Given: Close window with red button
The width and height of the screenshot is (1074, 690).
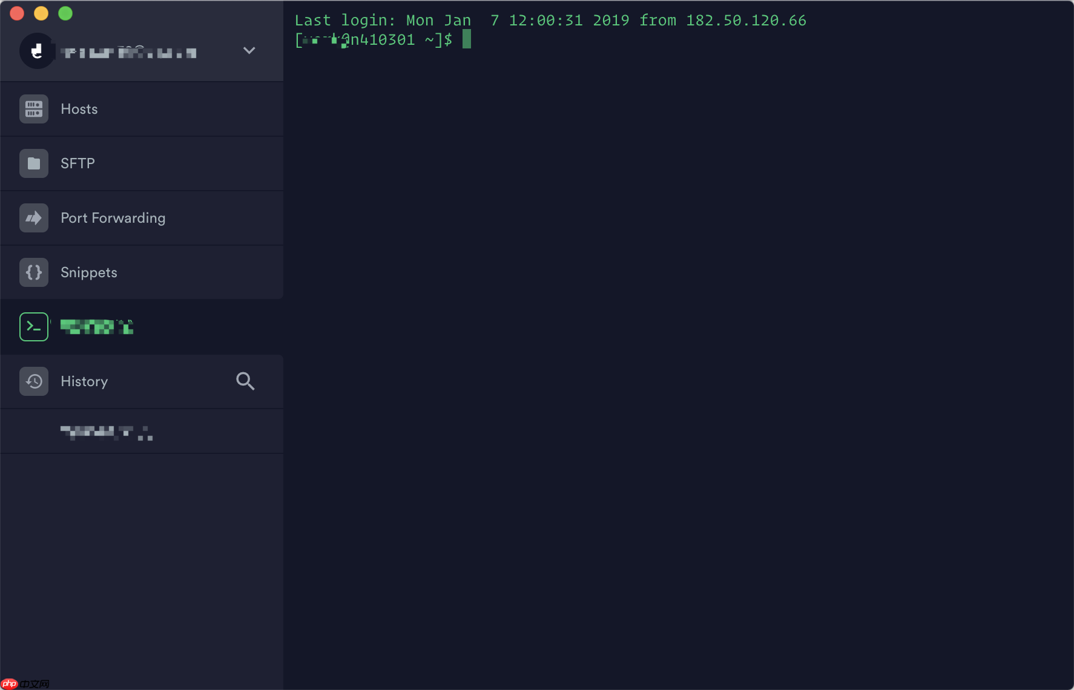Looking at the screenshot, I should point(17,13).
